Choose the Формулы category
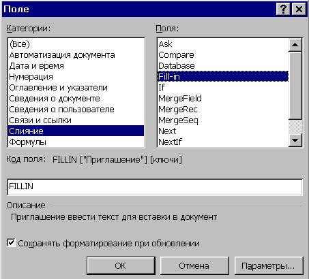 tap(76, 142)
